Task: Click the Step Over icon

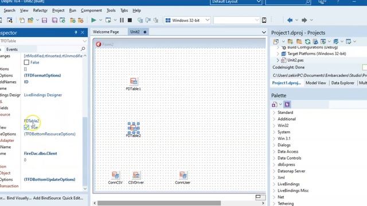Action: coord(148,21)
